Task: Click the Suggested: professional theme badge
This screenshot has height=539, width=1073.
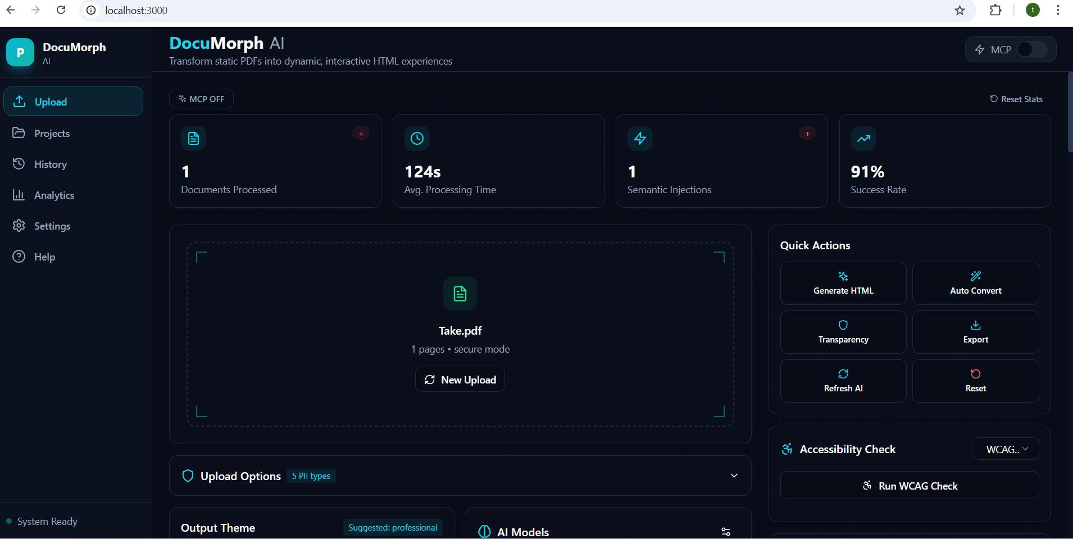Action: pyautogui.click(x=393, y=528)
